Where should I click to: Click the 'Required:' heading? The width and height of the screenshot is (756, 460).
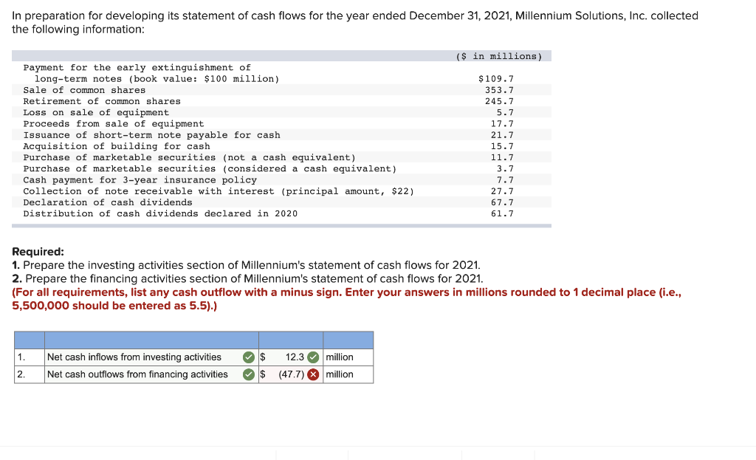38,252
